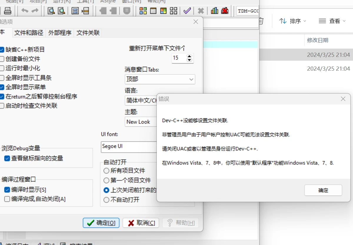Screen dimensions: 353x245
Task: Close the environment options dialog with X
Action: coord(196,21)
